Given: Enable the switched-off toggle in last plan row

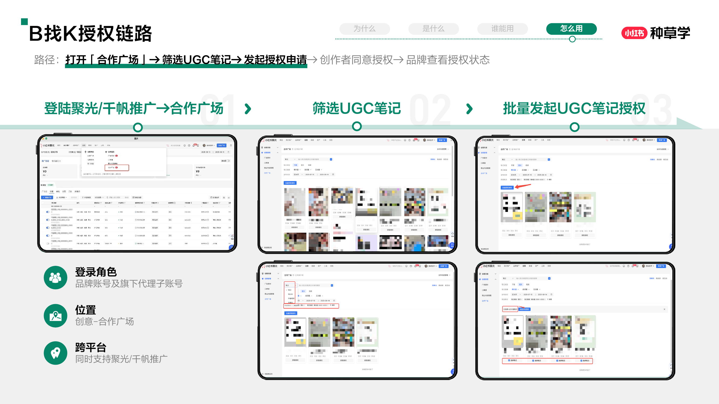Looking at the screenshot, I should pos(48,243).
